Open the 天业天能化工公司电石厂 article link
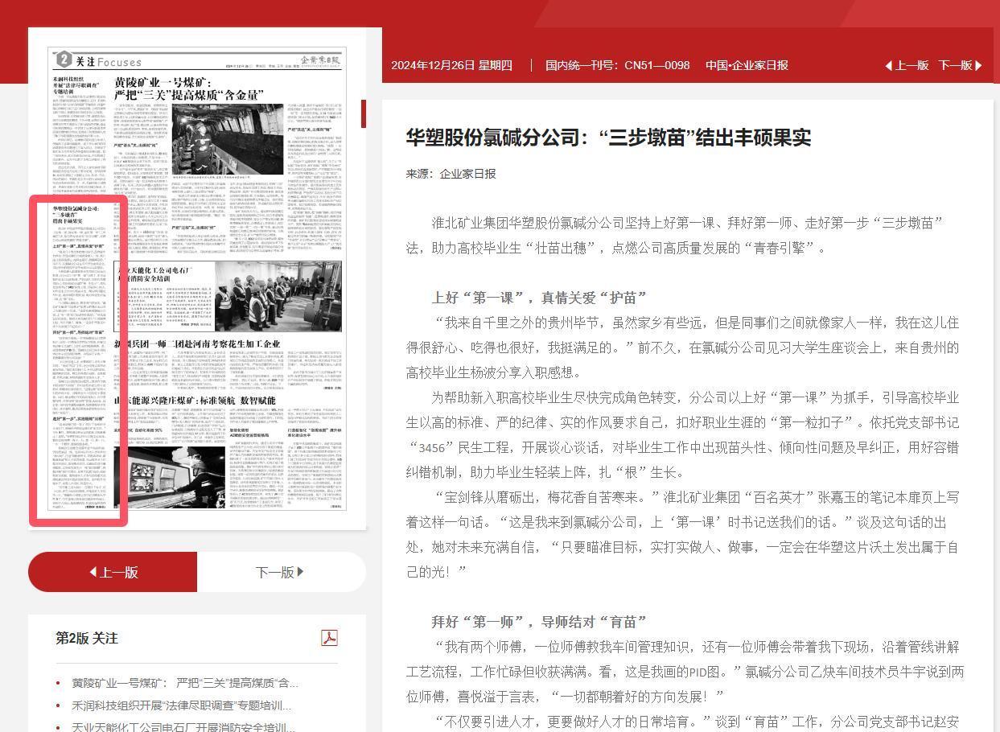The height and width of the screenshot is (732, 1000). 182,727
